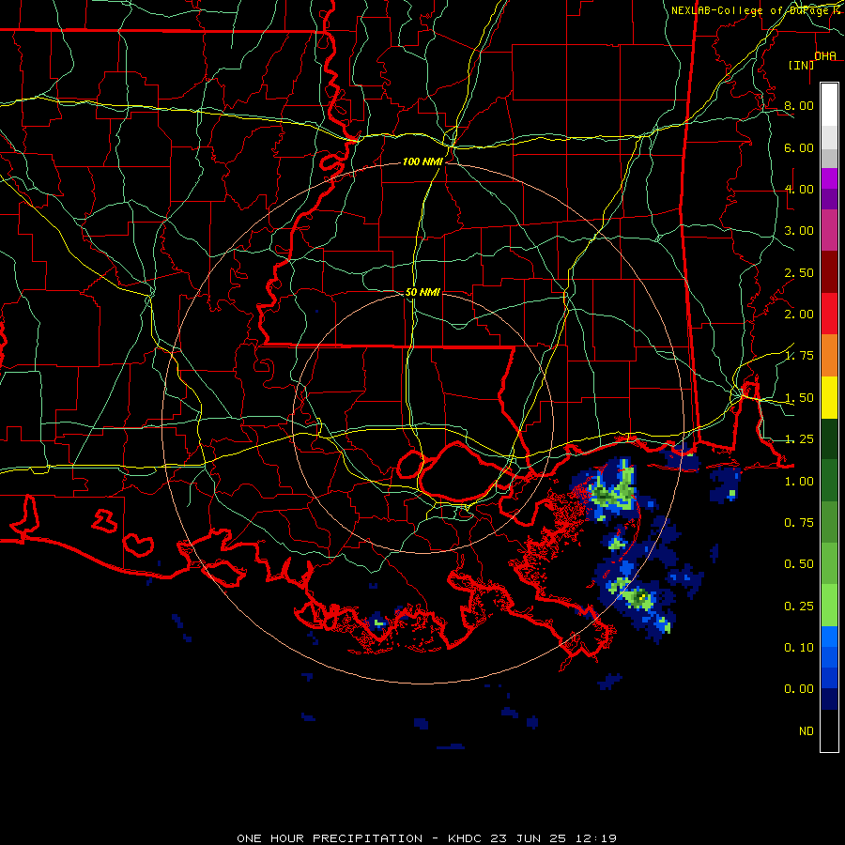The width and height of the screenshot is (845, 845).
Task: Click the dark purple legend swatch
Action: (829, 199)
